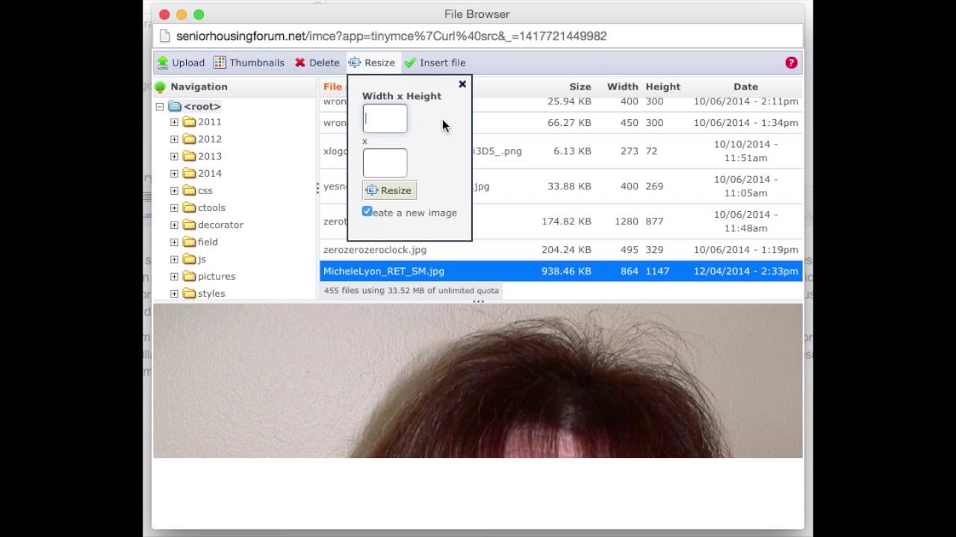The height and width of the screenshot is (537, 956).
Task: Sort files by Height column
Action: (663, 87)
